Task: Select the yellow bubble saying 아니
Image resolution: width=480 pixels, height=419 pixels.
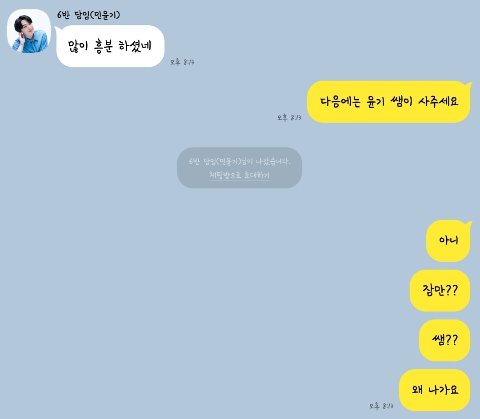Action: [448, 240]
